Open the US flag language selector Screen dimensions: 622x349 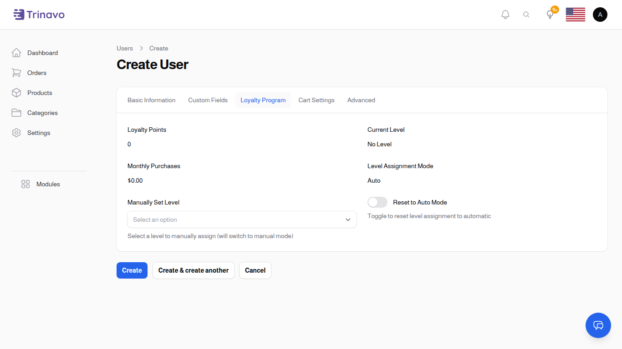[575, 15]
